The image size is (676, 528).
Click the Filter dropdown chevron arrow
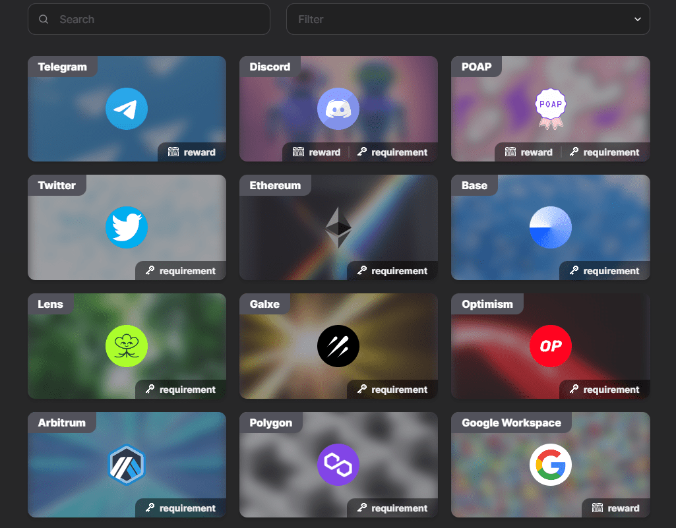click(x=638, y=19)
